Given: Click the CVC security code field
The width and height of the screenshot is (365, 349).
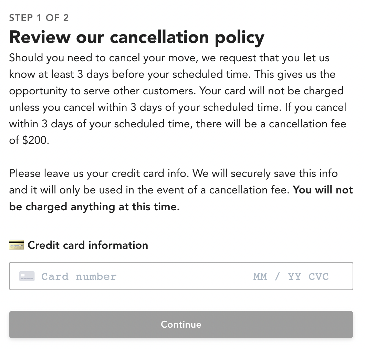Looking at the screenshot, I should tap(319, 276).
